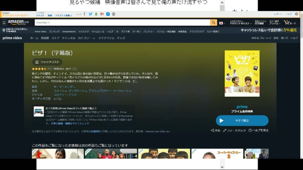Click the feedback pencil icon
The height and width of the screenshot is (170, 303).
coord(224,130)
